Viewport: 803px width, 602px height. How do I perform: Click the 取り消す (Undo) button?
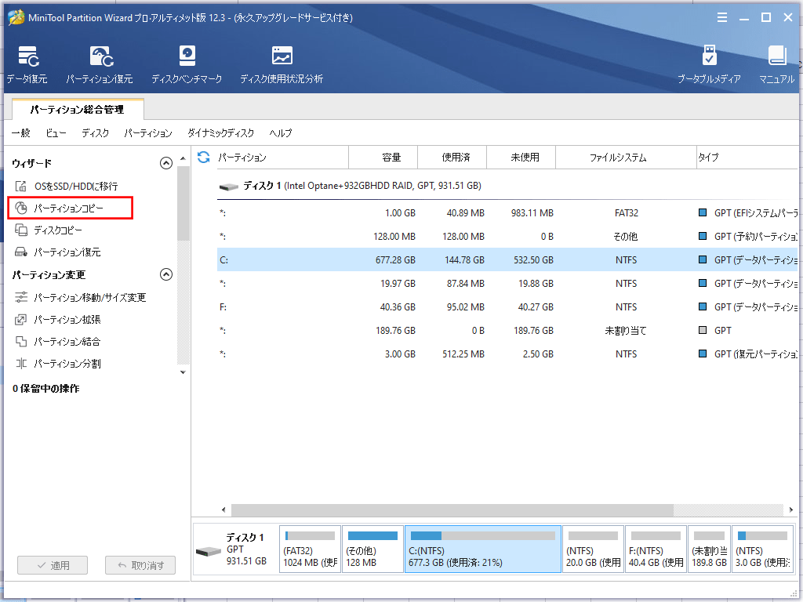[x=140, y=565]
